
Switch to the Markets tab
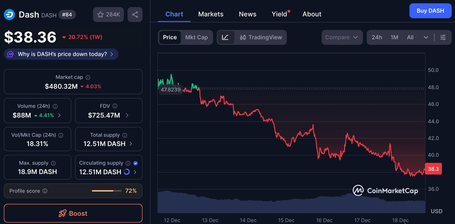(x=211, y=14)
